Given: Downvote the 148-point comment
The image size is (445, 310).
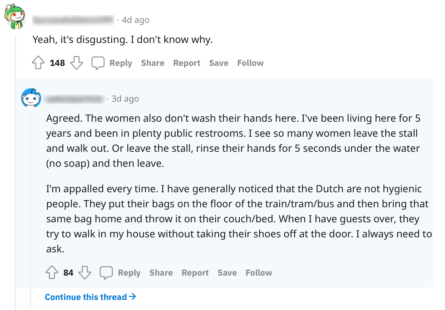Looking at the screenshot, I should [76, 63].
